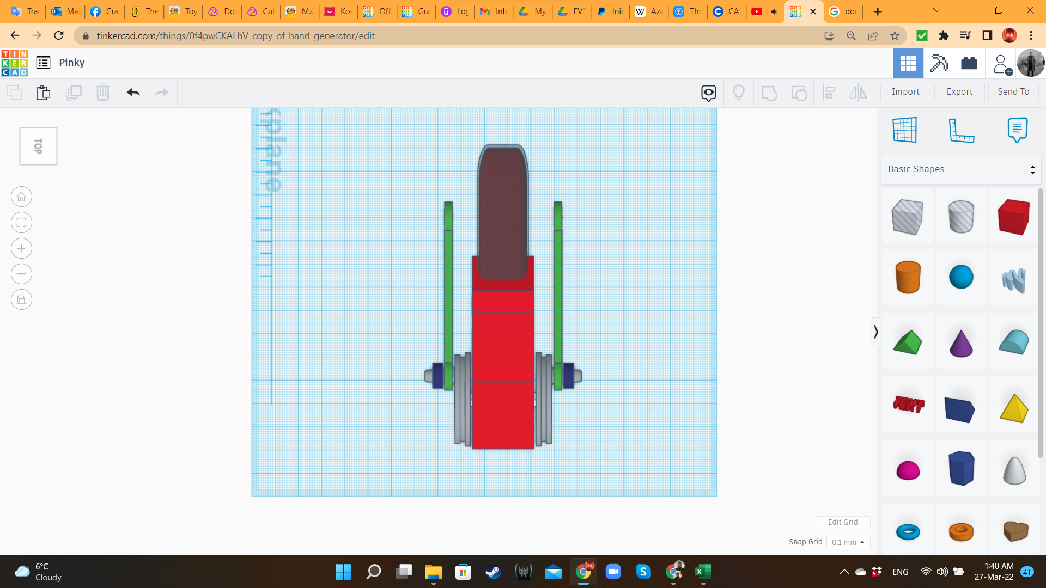This screenshot has width=1046, height=588.
Task: Select the Workplane tool icon
Action: [905, 130]
